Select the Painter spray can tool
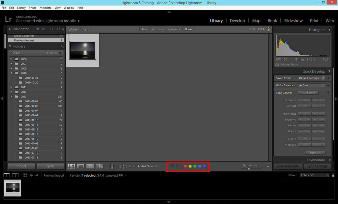Screen dimensions: 338x204 click(x=112, y=166)
